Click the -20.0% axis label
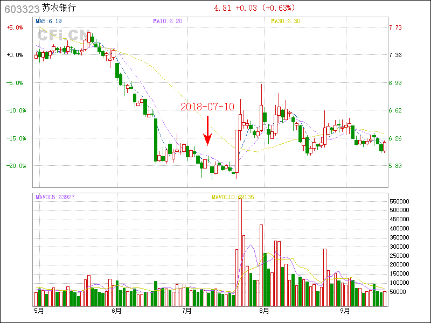The height and width of the screenshot is (323, 431). tap(16, 166)
